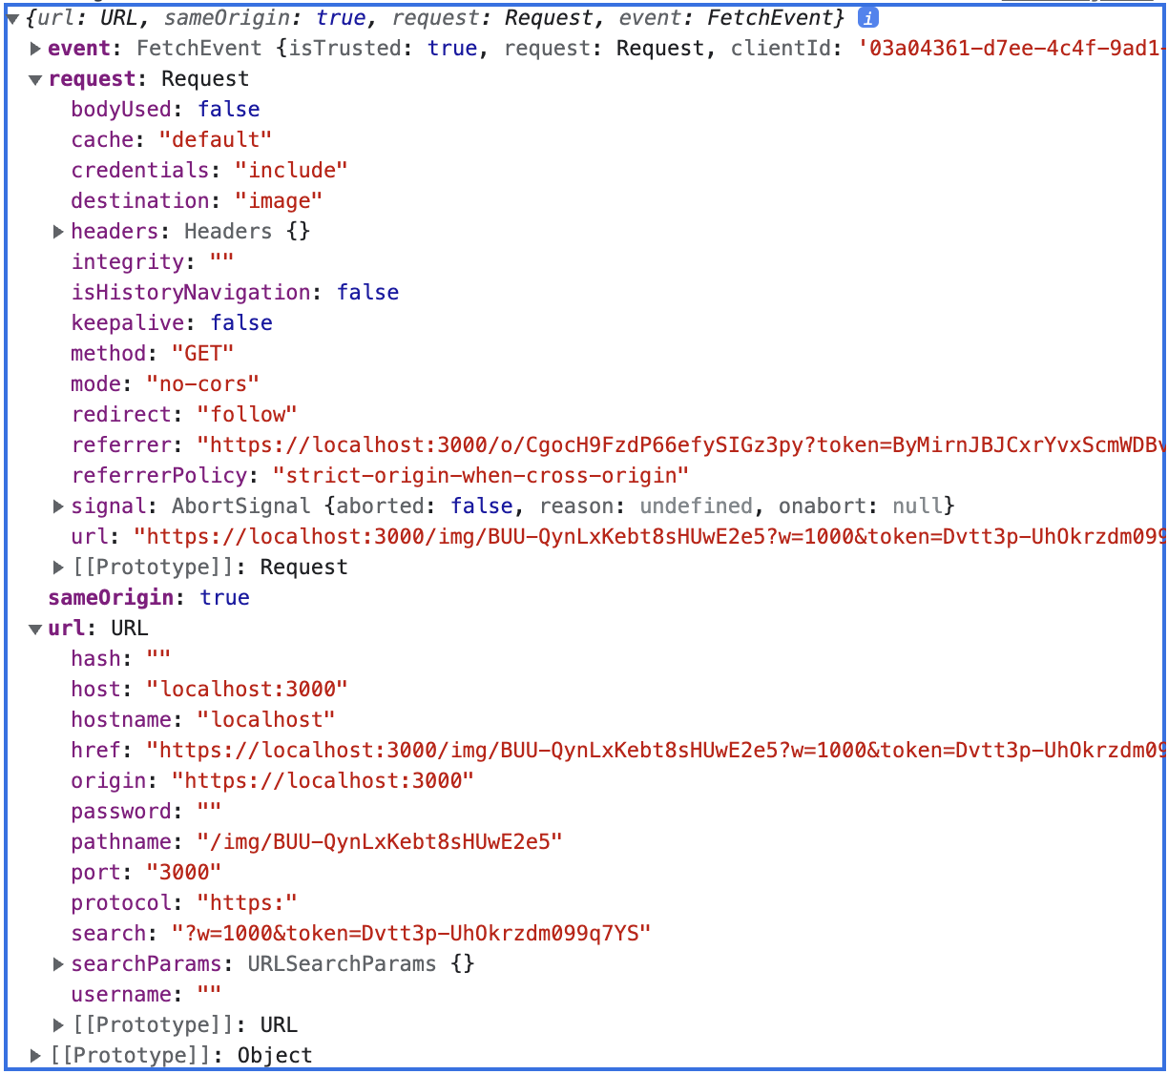Expand the [[Prototype]]: URL entry
This screenshot has height=1074, width=1168.
point(58,1025)
